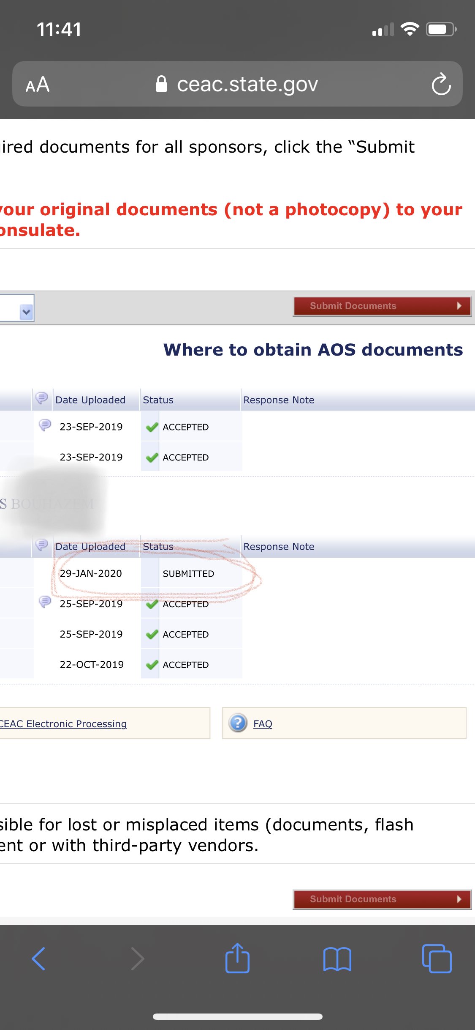Open Safari bookmarks book icon
Viewport: 475px width, 1030px height.
pos(337,959)
